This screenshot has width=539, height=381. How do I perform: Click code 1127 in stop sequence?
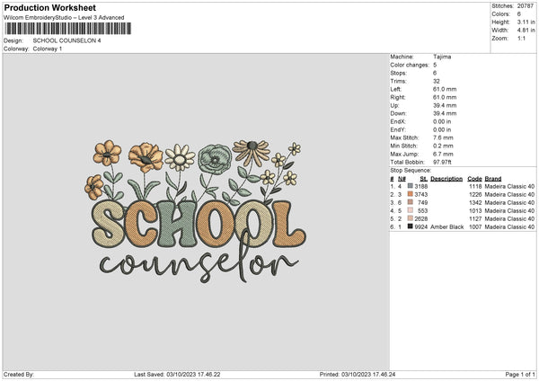click(475, 218)
